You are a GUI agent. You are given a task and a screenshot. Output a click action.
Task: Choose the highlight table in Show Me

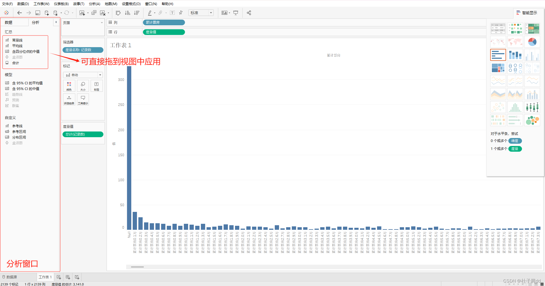click(x=532, y=29)
